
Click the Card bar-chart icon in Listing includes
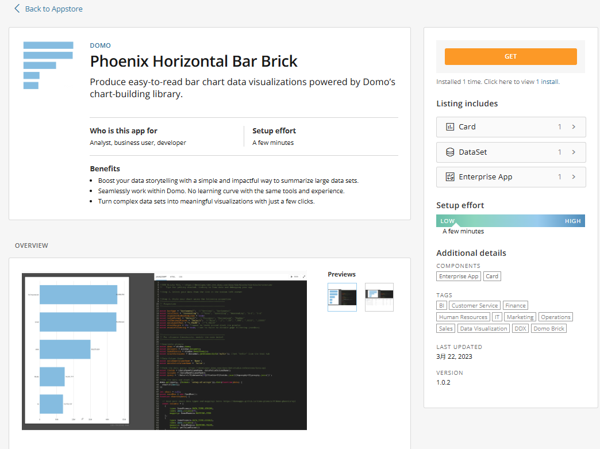point(450,126)
